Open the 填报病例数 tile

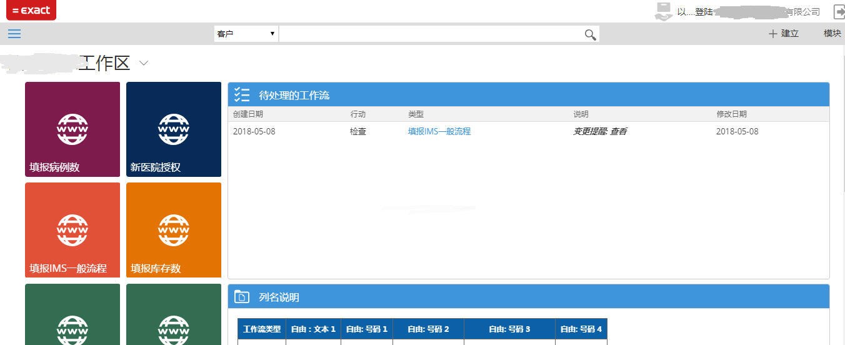click(x=72, y=129)
